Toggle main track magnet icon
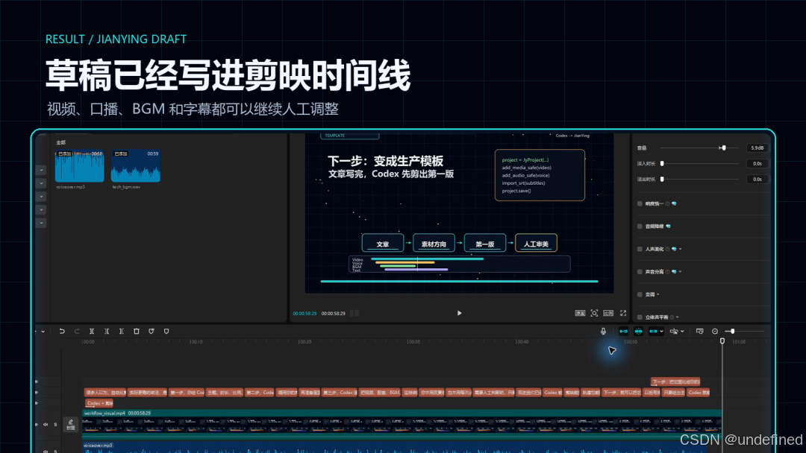The height and width of the screenshot is (453, 806). [623, 332]
